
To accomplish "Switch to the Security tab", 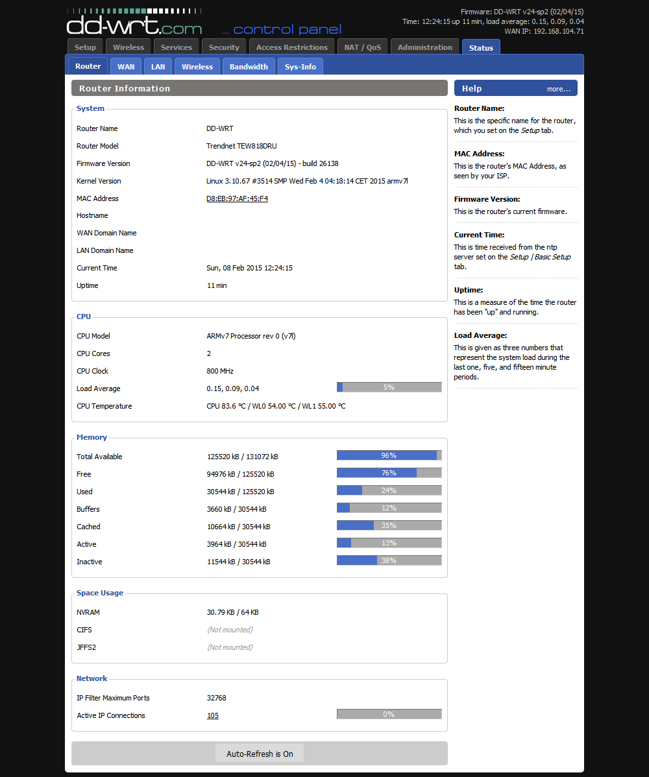I will [x=224, y=47].
